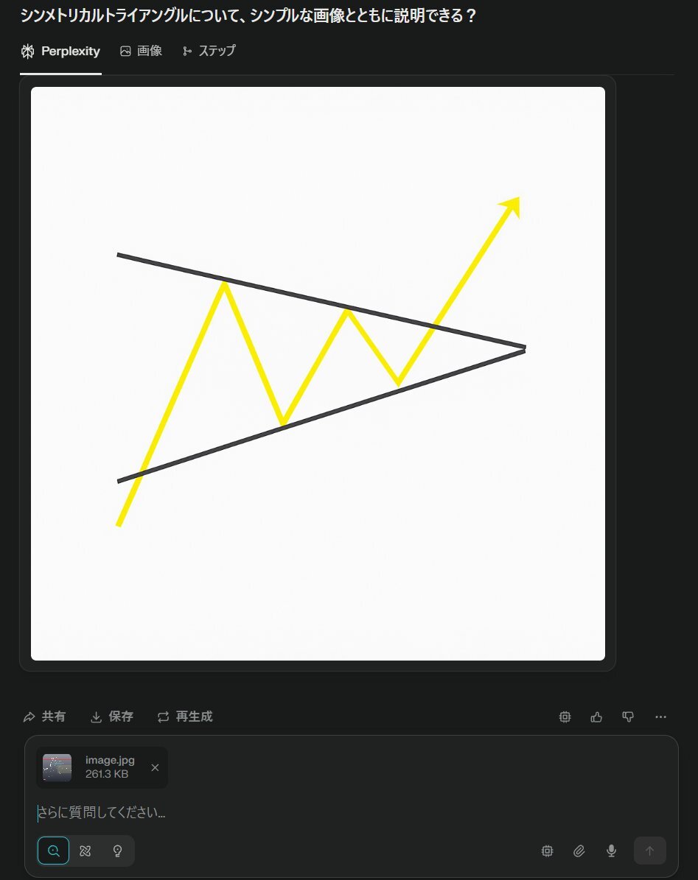Click the up-arrow submit button
Viewport: 698px width, 880px height.
coord(649,851)
